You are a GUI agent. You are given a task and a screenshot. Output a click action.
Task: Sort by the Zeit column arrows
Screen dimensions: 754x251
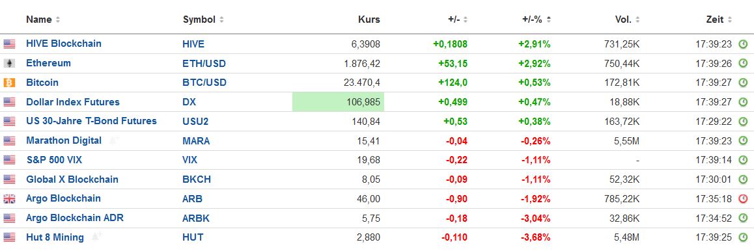click(x=729, y=20)
